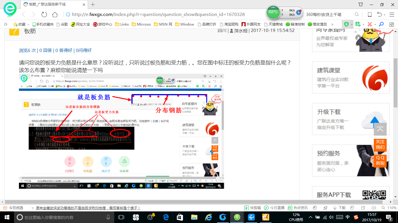Launch Microsoft Edge from the taskbar

tap(166, 217)
